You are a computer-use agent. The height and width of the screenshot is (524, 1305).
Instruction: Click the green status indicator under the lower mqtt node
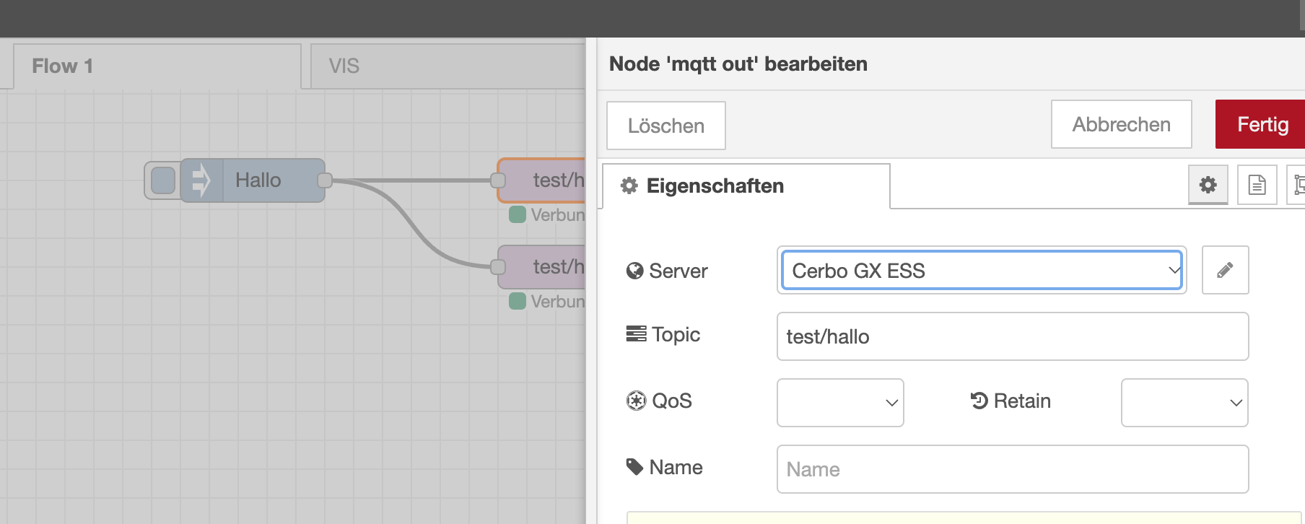[x=518, y=301]
